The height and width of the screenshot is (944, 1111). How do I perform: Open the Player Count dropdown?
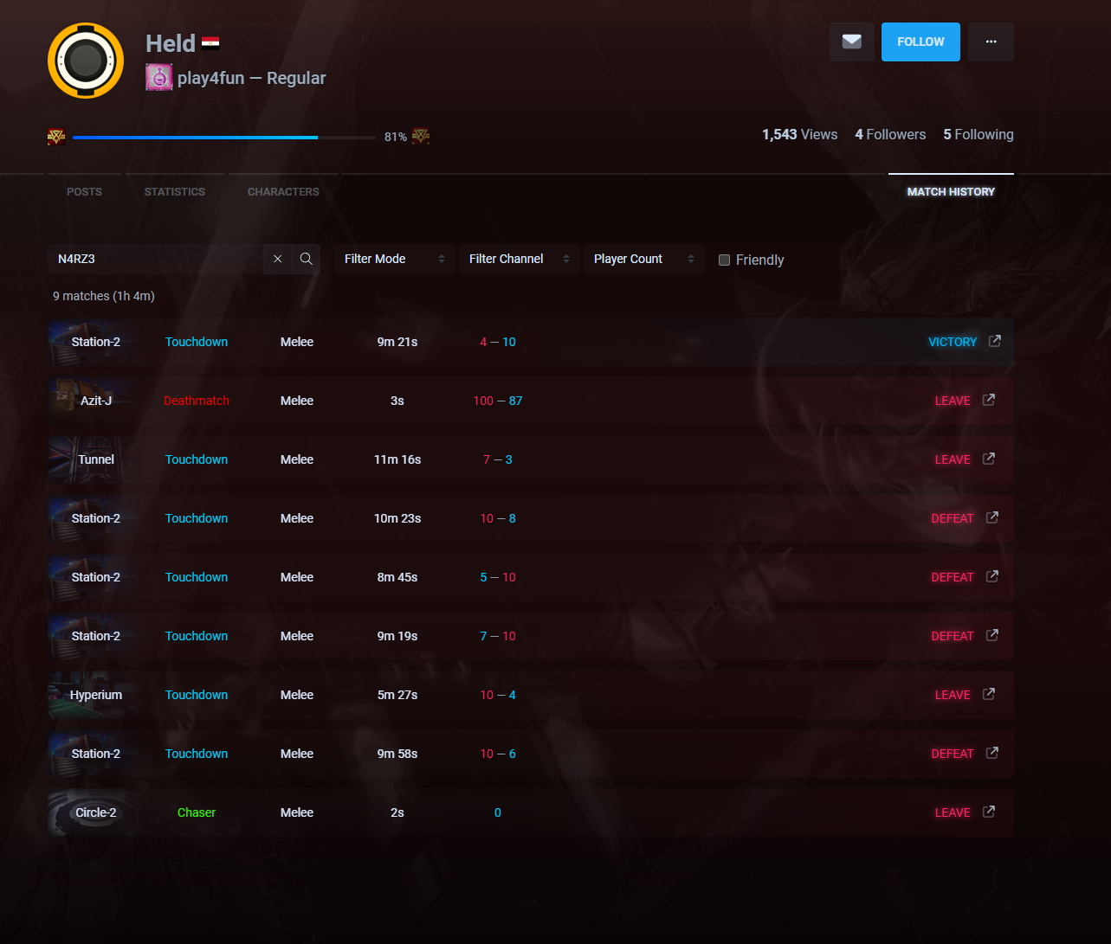pos(644,259)
